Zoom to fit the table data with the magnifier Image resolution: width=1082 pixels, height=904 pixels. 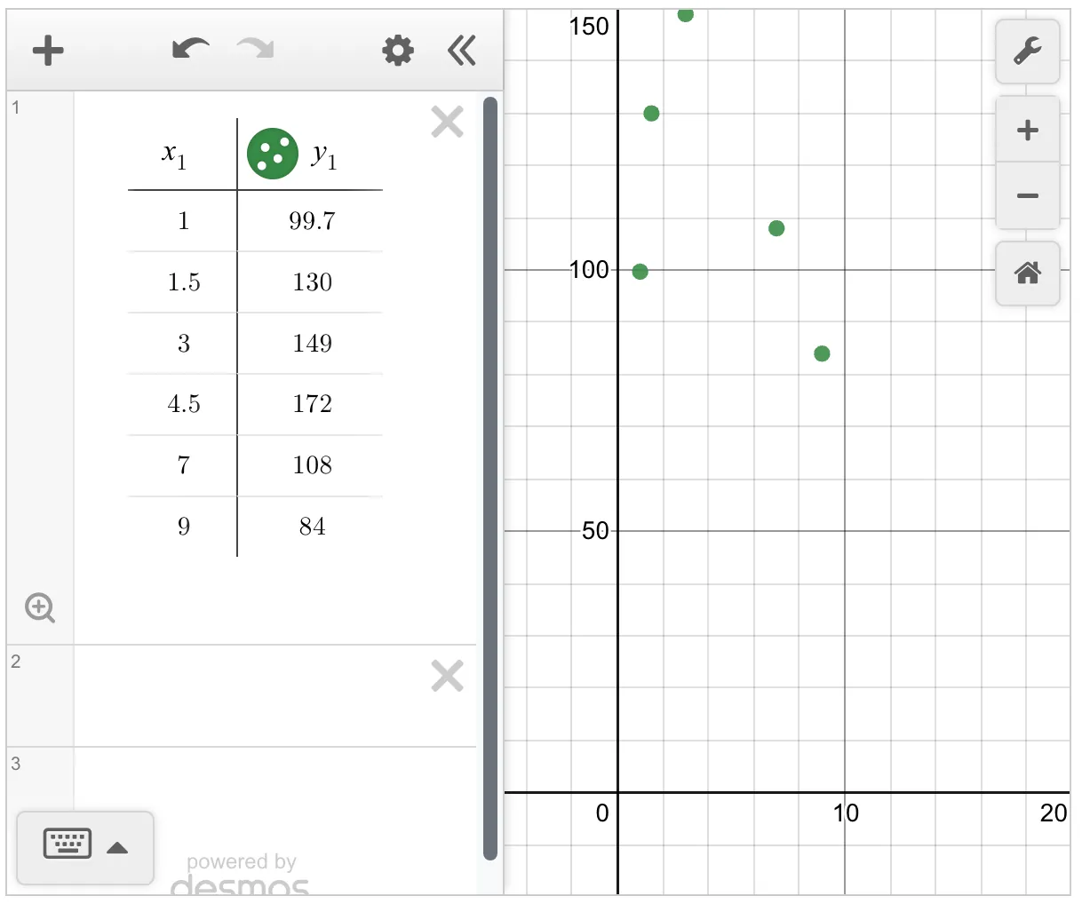pyautogui.click(x=40, y=608)
